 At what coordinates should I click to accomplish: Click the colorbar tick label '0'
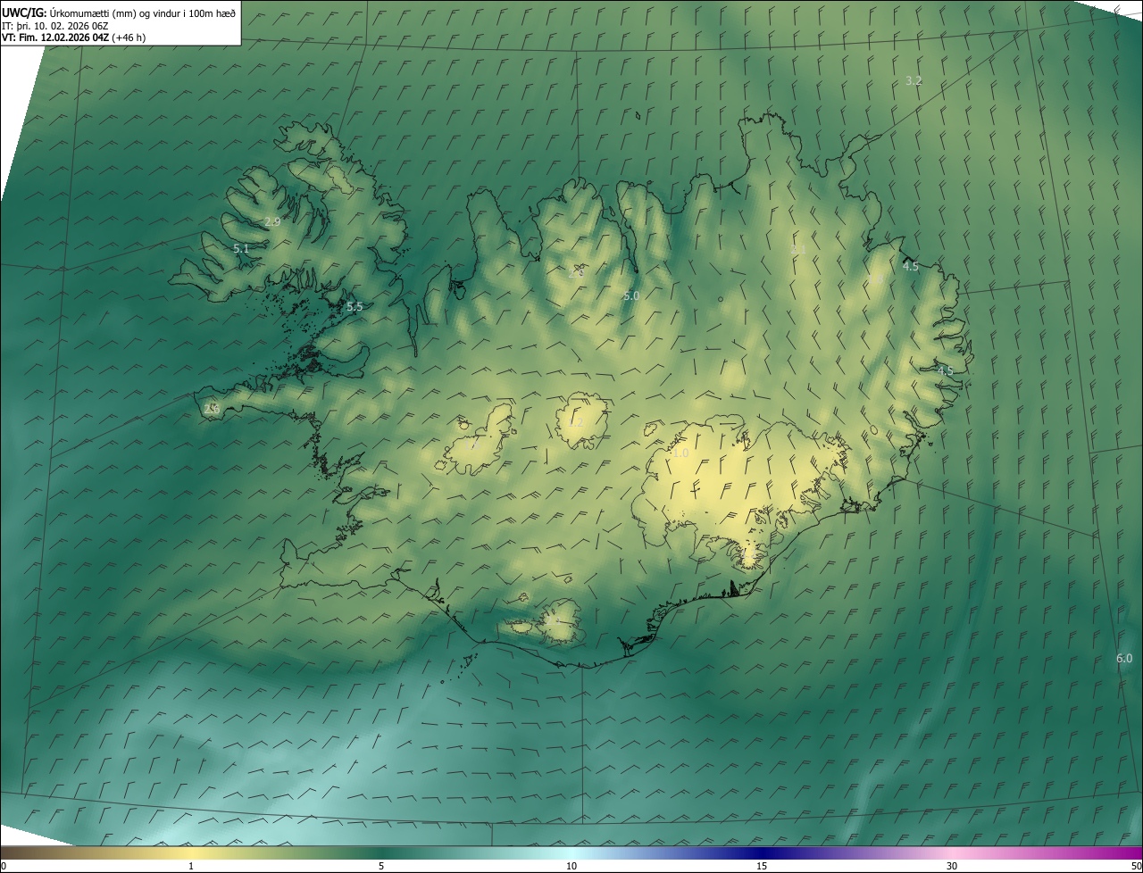[x=4, y=866]
